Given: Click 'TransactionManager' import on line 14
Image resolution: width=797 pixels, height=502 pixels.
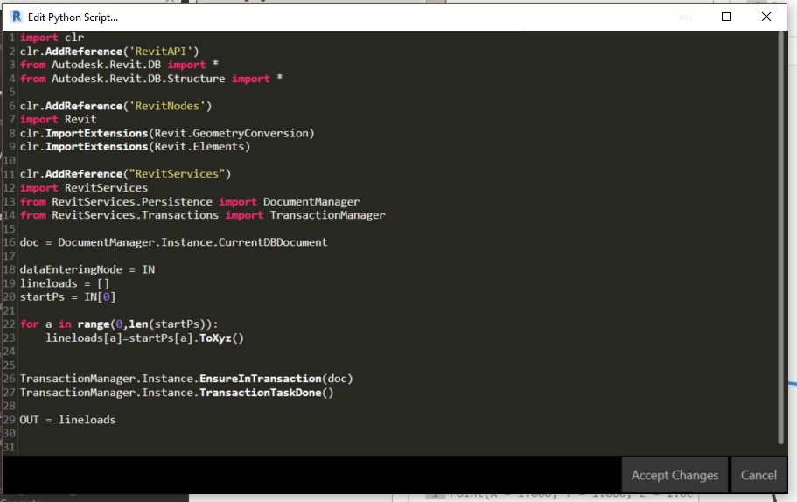Looking at the screenshot, I should point(328,215).
